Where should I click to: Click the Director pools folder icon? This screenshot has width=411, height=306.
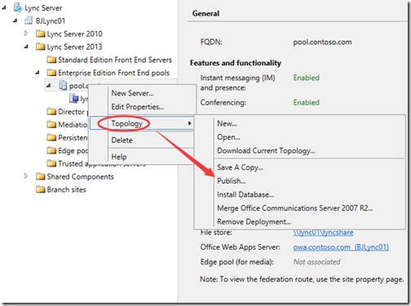click(x=51, y=112)
